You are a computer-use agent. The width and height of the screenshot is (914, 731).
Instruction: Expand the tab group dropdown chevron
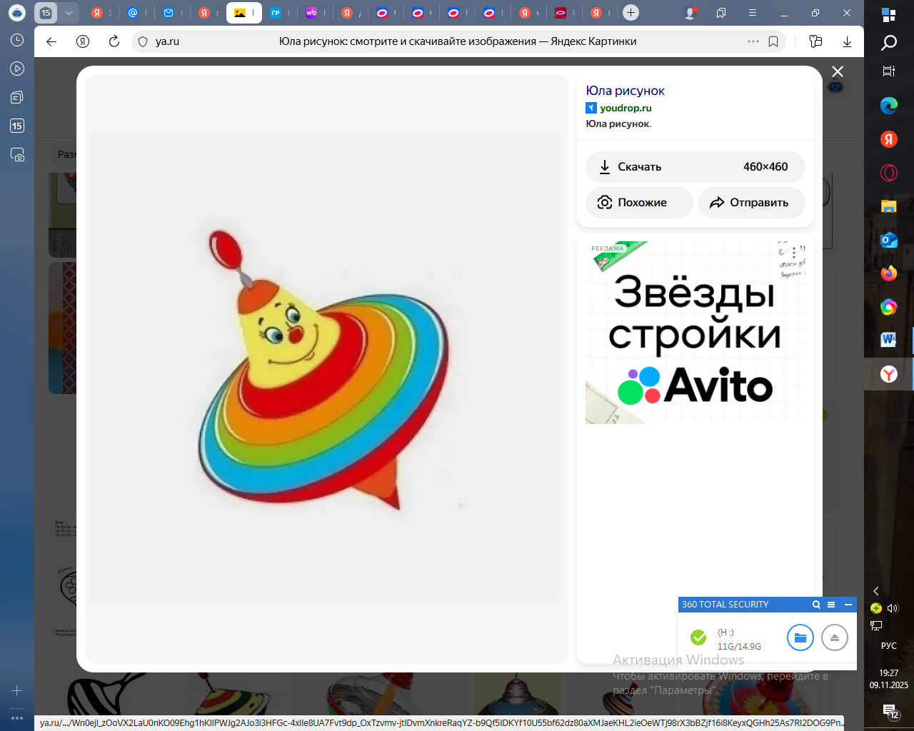tap(69, 13)
